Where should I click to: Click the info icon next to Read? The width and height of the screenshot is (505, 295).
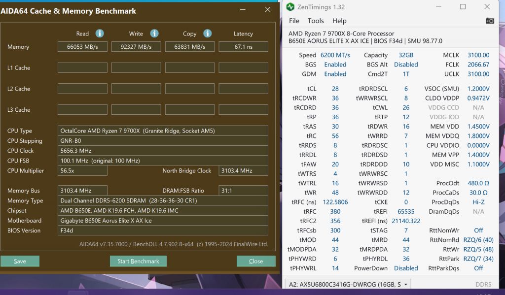point(100,33)
